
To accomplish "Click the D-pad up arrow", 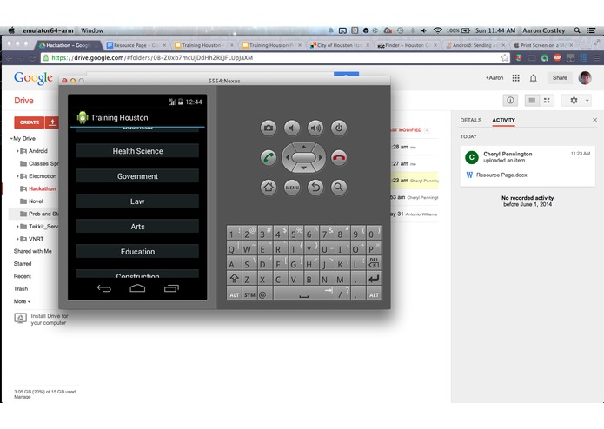I will tap(303, 147).
